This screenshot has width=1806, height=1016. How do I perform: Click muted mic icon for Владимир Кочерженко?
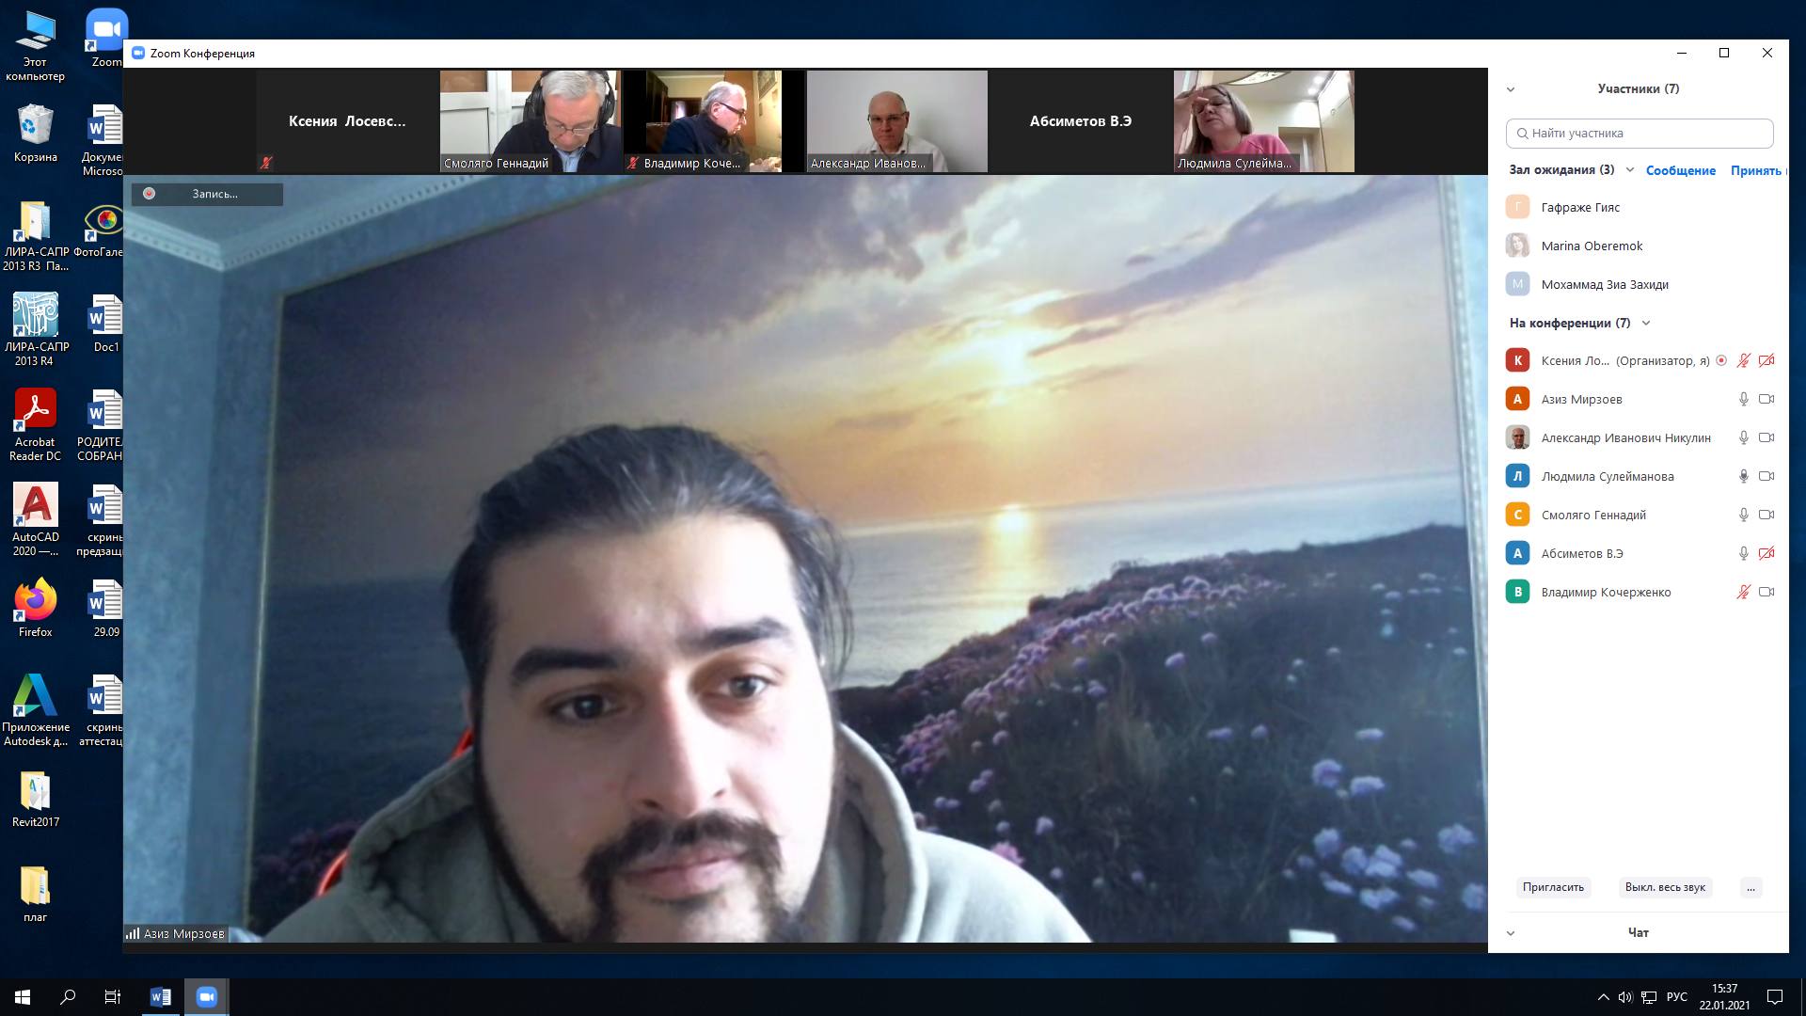[1743, 592]
